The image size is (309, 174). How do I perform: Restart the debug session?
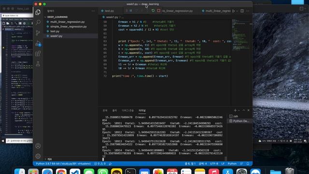(153, 11)
